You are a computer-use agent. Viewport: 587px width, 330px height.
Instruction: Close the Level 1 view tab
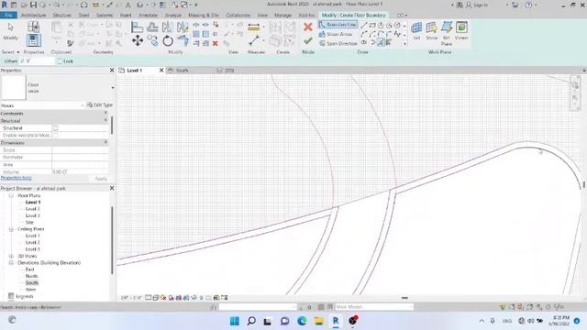[161, 71]
